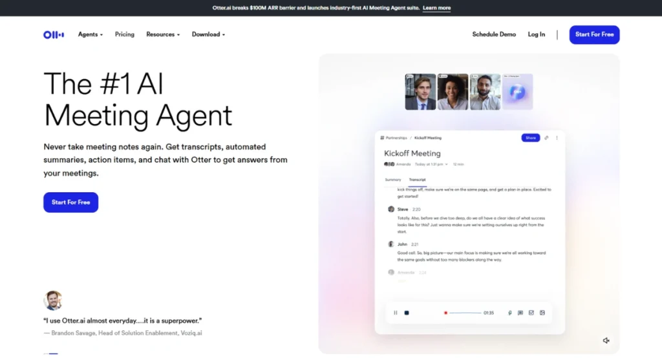This screenshot has height=358, width=662.
Task: Click Start For Free below the headline
Action: (71, 203)
